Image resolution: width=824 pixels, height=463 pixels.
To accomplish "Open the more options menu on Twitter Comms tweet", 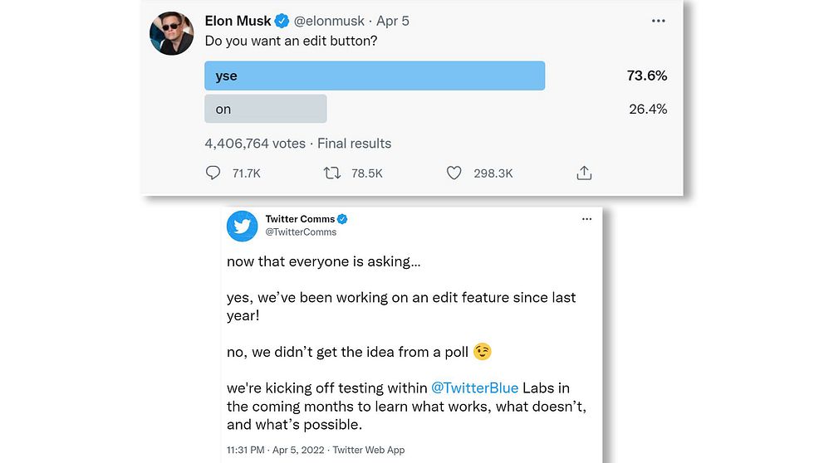I will coord(586,219).
